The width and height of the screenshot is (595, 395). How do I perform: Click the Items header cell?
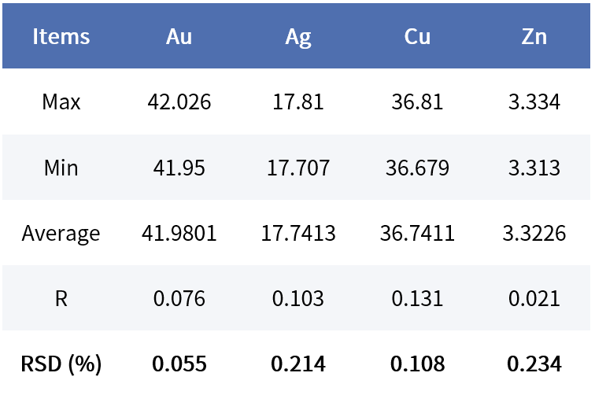pos(61,36)
